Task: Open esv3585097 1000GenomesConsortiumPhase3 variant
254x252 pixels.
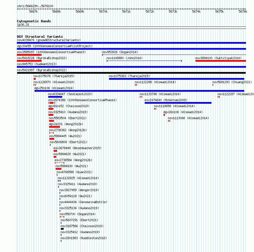Action: [51, 52]
